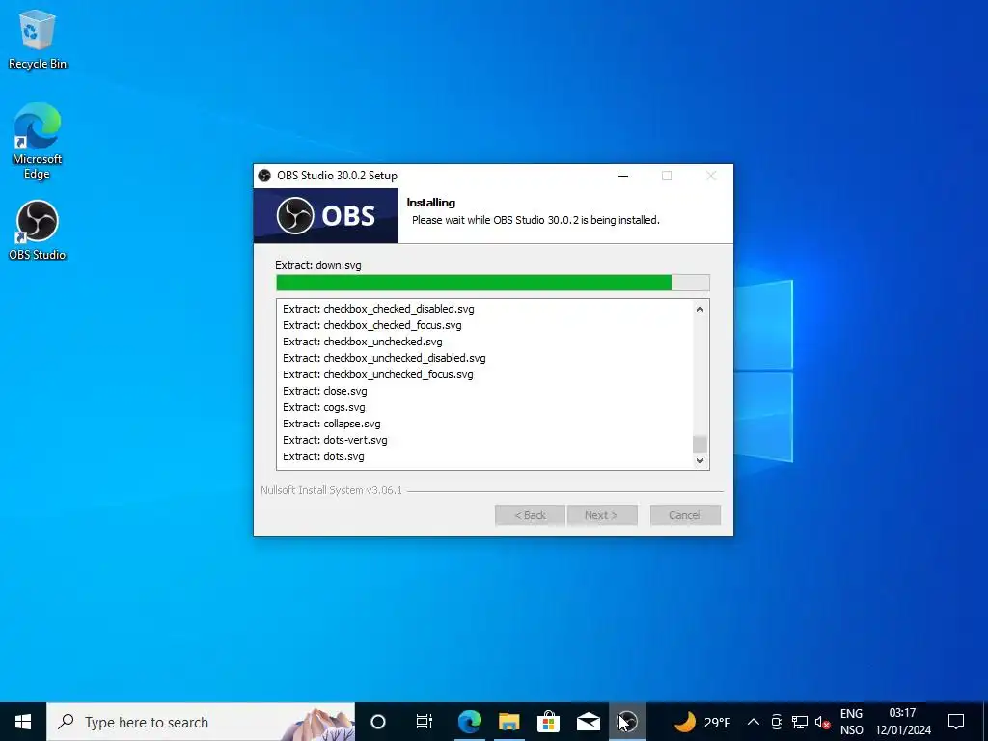Minimize the OBS Studio Setup window
988x741 pixels.
pyautogui.click(x=623, y=176)
